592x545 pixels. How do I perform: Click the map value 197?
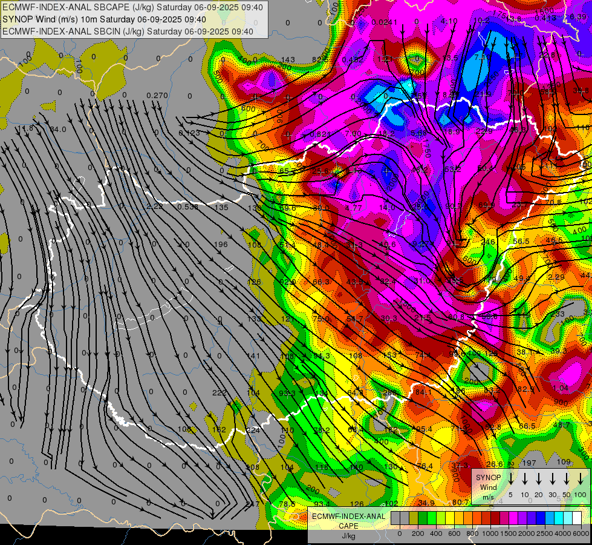[x=529, y=463]
